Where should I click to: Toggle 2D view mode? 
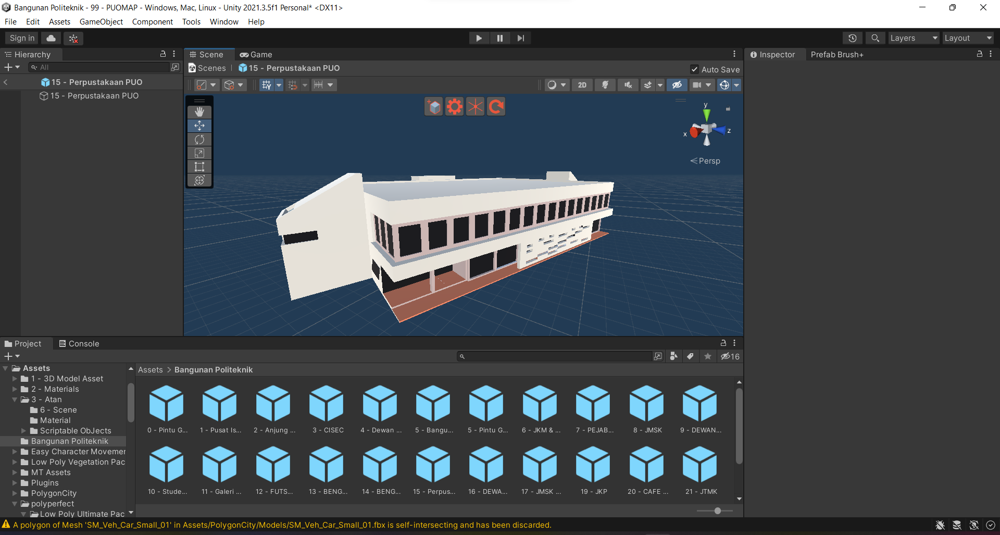point(582,85)
